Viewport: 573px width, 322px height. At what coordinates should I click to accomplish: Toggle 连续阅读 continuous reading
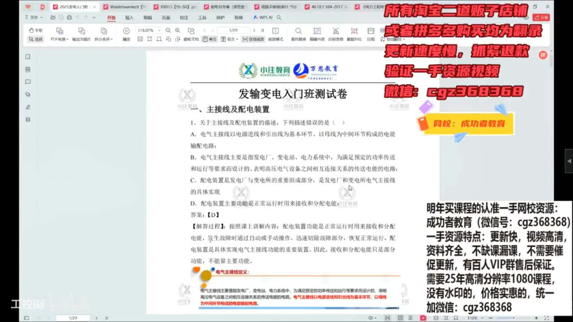[253, 39]
